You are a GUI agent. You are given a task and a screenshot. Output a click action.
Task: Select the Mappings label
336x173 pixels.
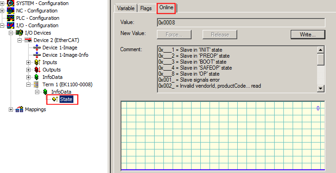click(x=36, y=109)
